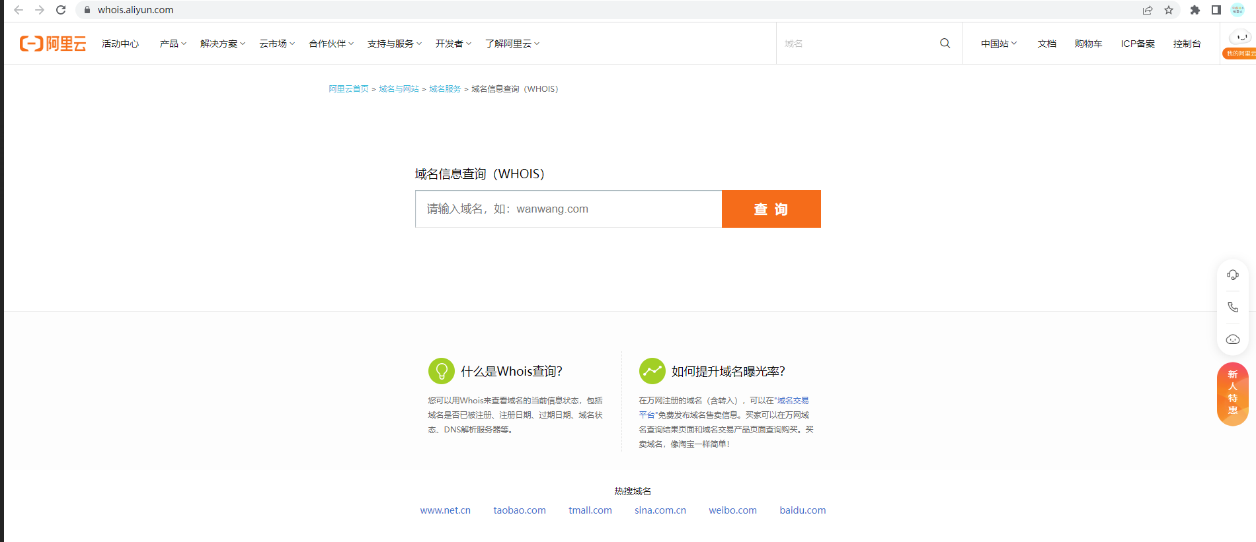
Task: Click the green trend chart icon
Action: pos(652,371)
